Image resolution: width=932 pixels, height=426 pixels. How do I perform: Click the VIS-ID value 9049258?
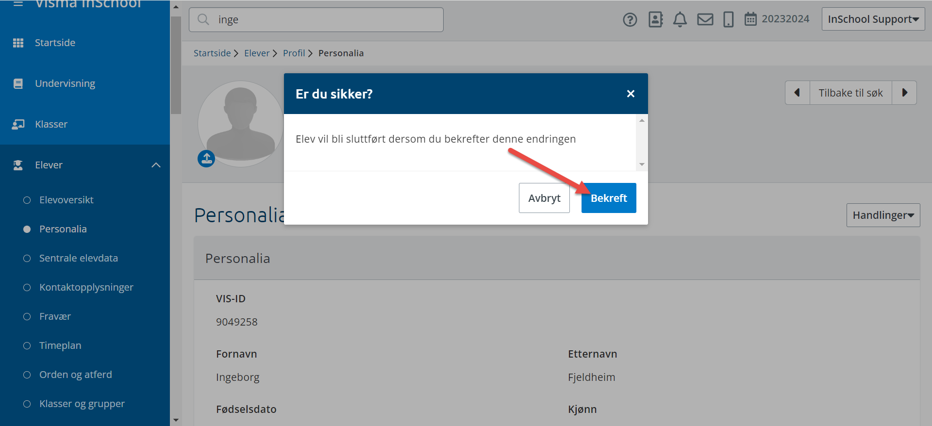237,322
